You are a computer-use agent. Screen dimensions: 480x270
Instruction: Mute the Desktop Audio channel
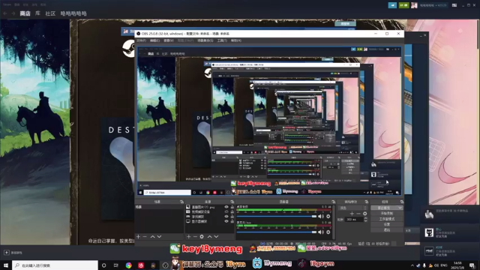[321, 217]
